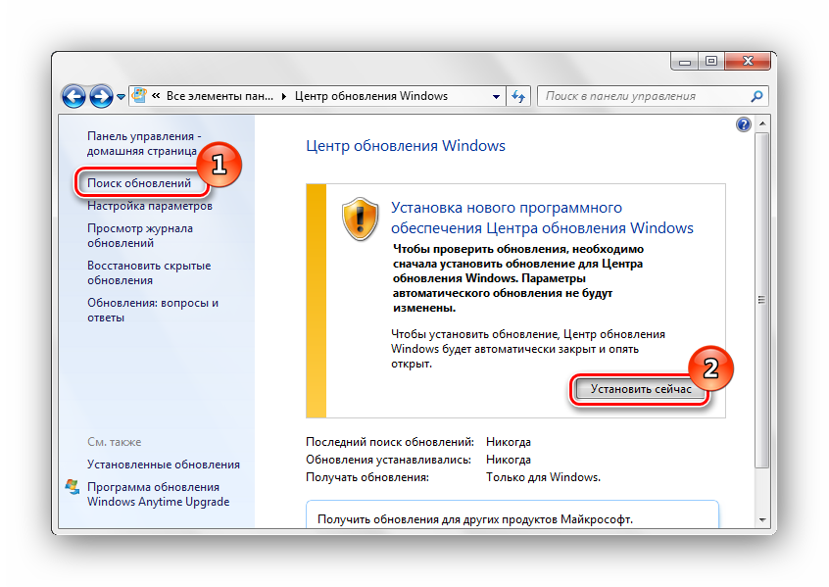The image size is (829, 587).
Task: Click the Windows Anytime Upgrade flag icon
Action: coord(73,486)
